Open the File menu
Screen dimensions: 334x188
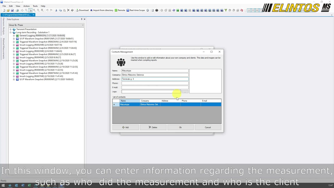4,6
